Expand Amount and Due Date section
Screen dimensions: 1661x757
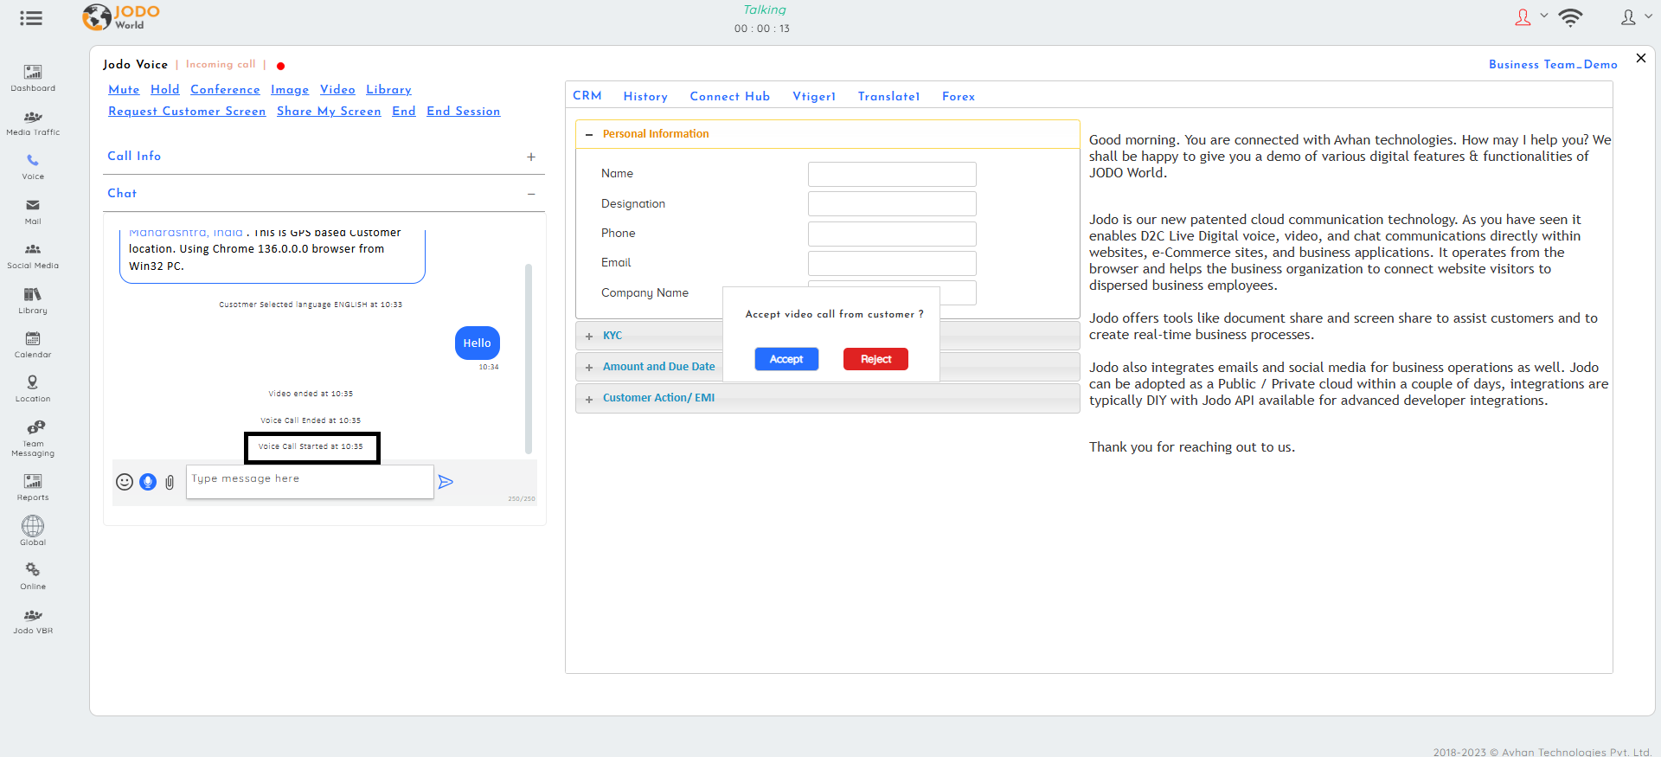(x=589, y=367)
